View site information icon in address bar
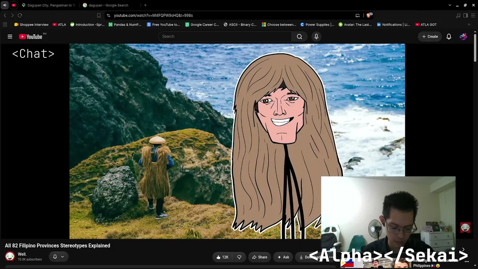Image resolution: width=478 pixels, height=269 pixels. (108, 15)
